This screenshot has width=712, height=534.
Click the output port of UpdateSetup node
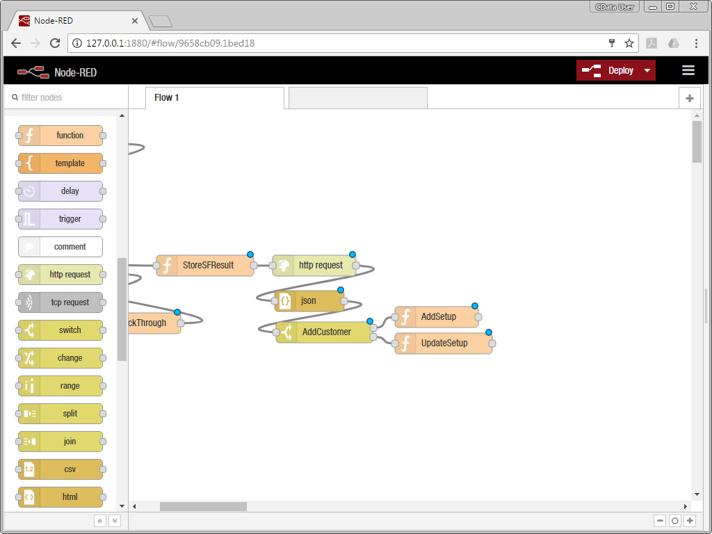coord(492,343)
